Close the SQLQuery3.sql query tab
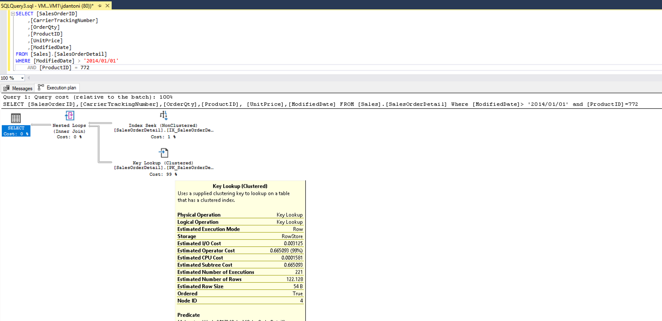The height and width of the screenshot is (321, 662). click(x=107, y=6)
